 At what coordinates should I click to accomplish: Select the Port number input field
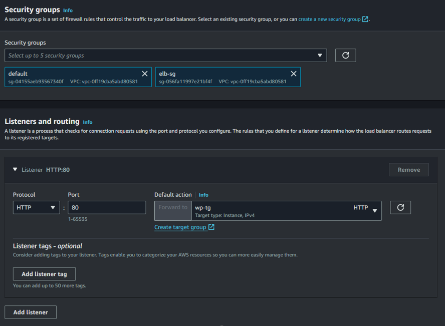click(x=107, y=207)
